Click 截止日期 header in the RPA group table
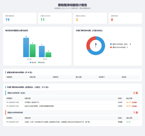The width and height of the screenshot is (145, 136). coord(129,118)
